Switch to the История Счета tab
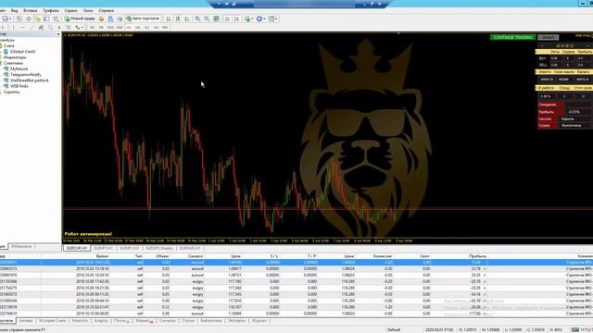This screenshot has width=593, height=333. (x=52, y=321)
